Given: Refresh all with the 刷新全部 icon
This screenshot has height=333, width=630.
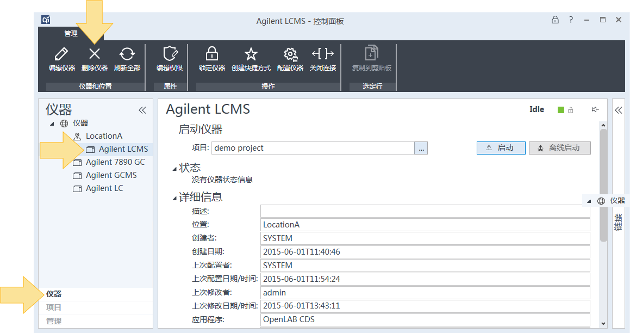Looking at the screenshot, I should (x=127, y=54).
